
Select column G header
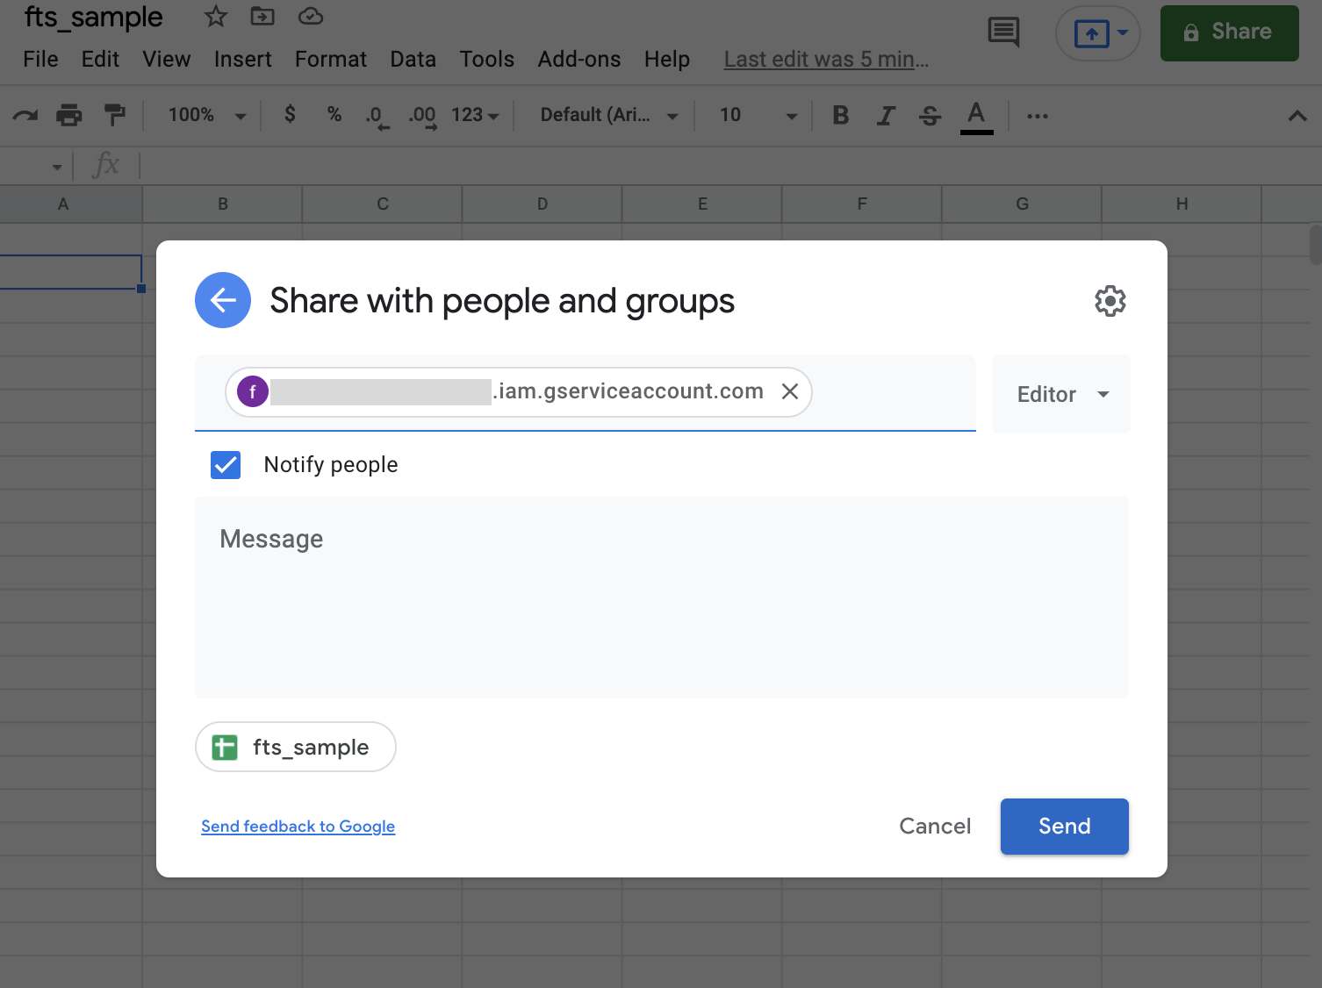click(x=1022, y=204)
